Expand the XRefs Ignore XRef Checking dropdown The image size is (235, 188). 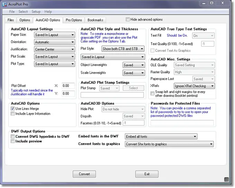click(x=194, y=86)
